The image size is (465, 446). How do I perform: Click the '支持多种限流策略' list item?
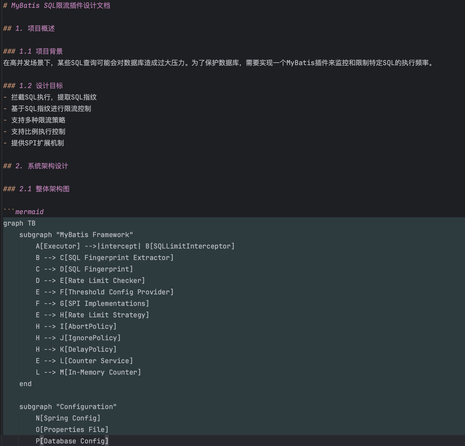tap(38, 120)
